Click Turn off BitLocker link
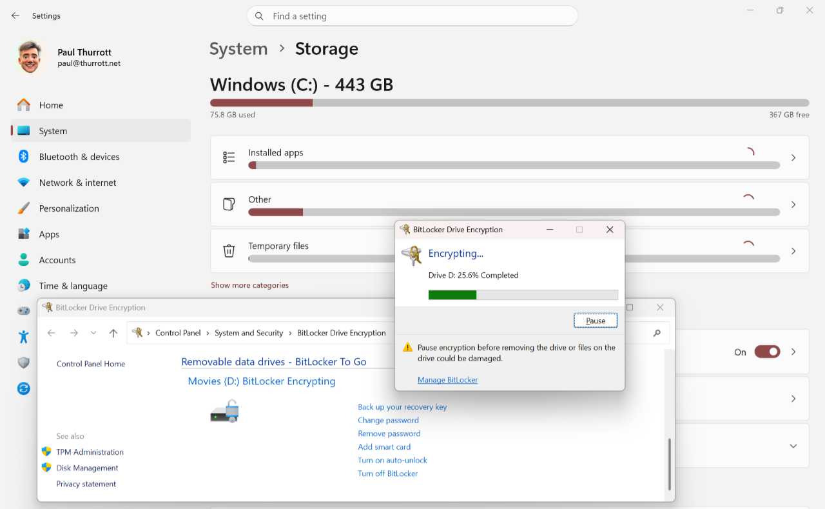 [x=388, y=474]
